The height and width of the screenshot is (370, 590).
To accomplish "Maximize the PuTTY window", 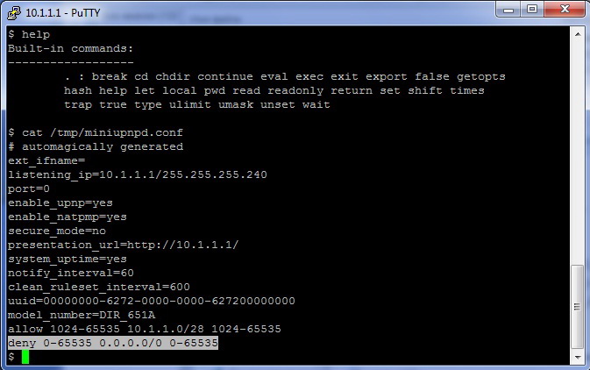I will coord(532,11).
